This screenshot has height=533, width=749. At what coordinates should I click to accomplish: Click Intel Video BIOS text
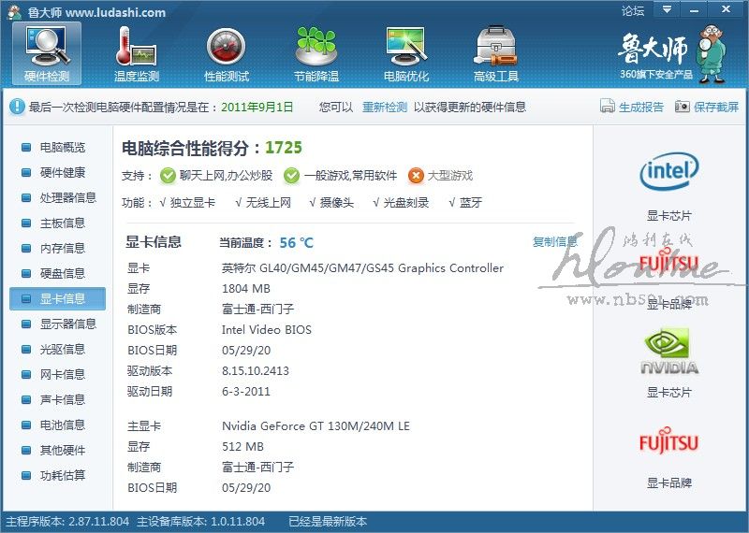tap(267, 330)
